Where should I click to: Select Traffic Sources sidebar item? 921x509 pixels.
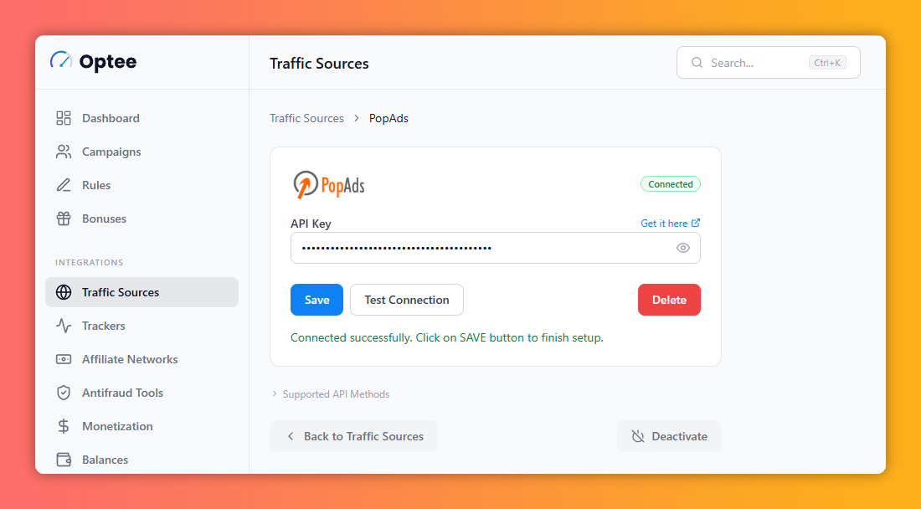pos(141,292)
